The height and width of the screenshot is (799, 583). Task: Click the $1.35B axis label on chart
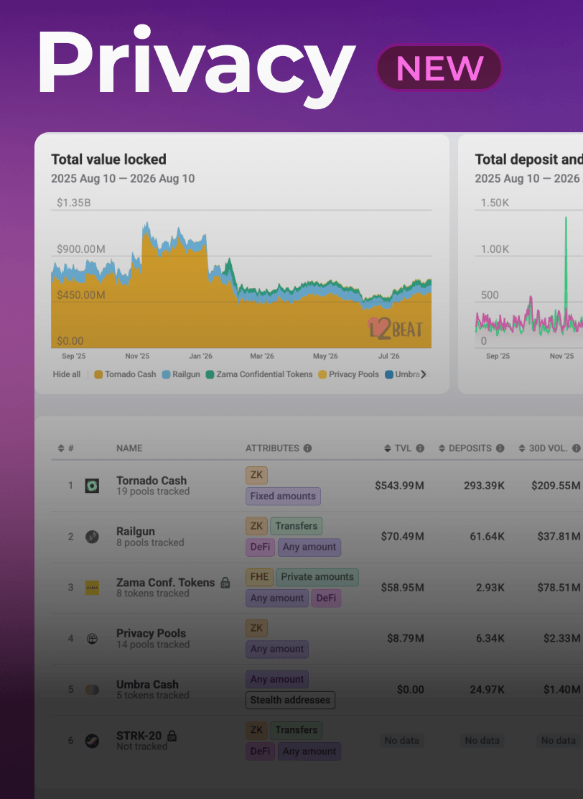pos(74,203)
